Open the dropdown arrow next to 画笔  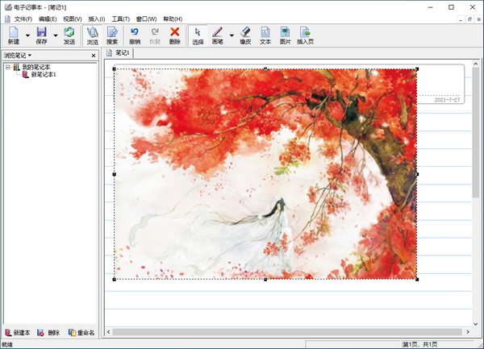click(x=232, y=35)
